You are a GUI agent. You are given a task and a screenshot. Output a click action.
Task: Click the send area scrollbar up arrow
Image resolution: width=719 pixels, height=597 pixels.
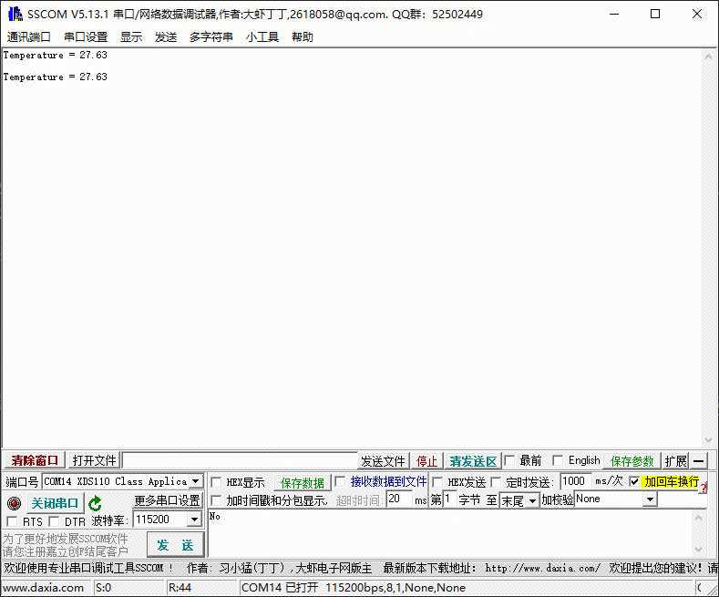(x=698, y=518)
